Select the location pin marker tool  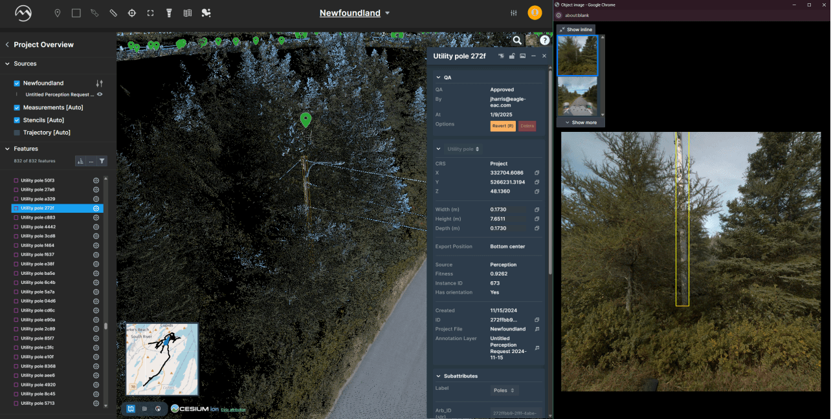coord(58,13)
